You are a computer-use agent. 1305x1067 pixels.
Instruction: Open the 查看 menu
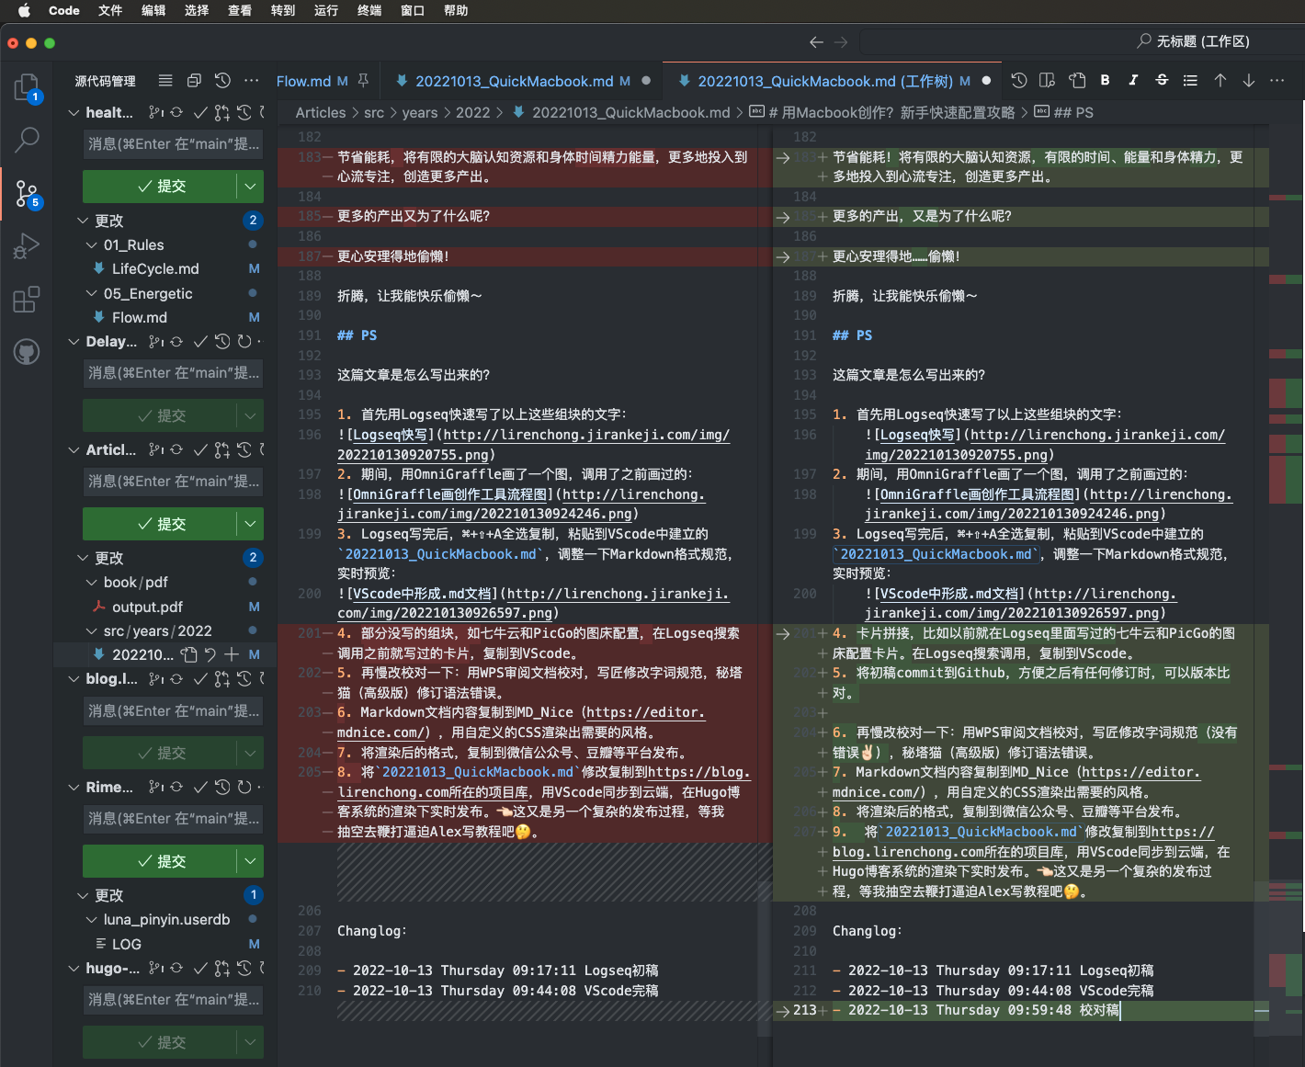point(240,11)
